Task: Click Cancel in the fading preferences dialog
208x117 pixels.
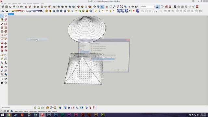Action: point(124,70)
